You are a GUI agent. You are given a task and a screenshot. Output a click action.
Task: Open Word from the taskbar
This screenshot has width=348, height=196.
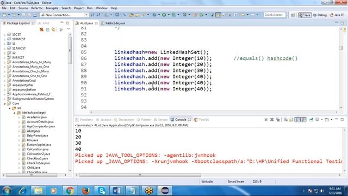tap(117, 191)
